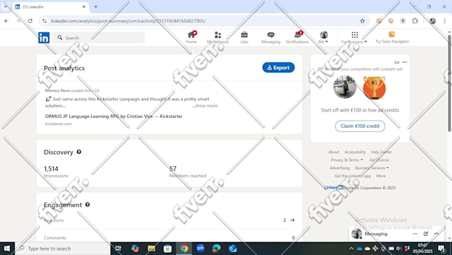Bookmark this page star icon
The height and width of the screenshot is (255, 452).
[362, 21]
